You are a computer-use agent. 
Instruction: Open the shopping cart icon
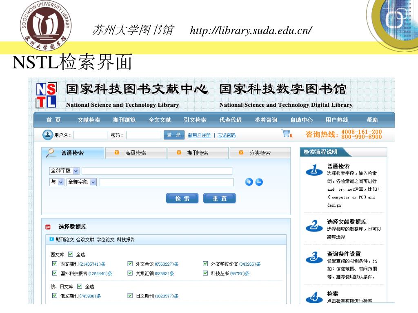pyautogui.click(x=286, y=133)
